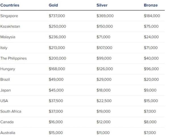Click the Countries column header
The width and height of the screenshot is (171, 138).
coord(10,5)
